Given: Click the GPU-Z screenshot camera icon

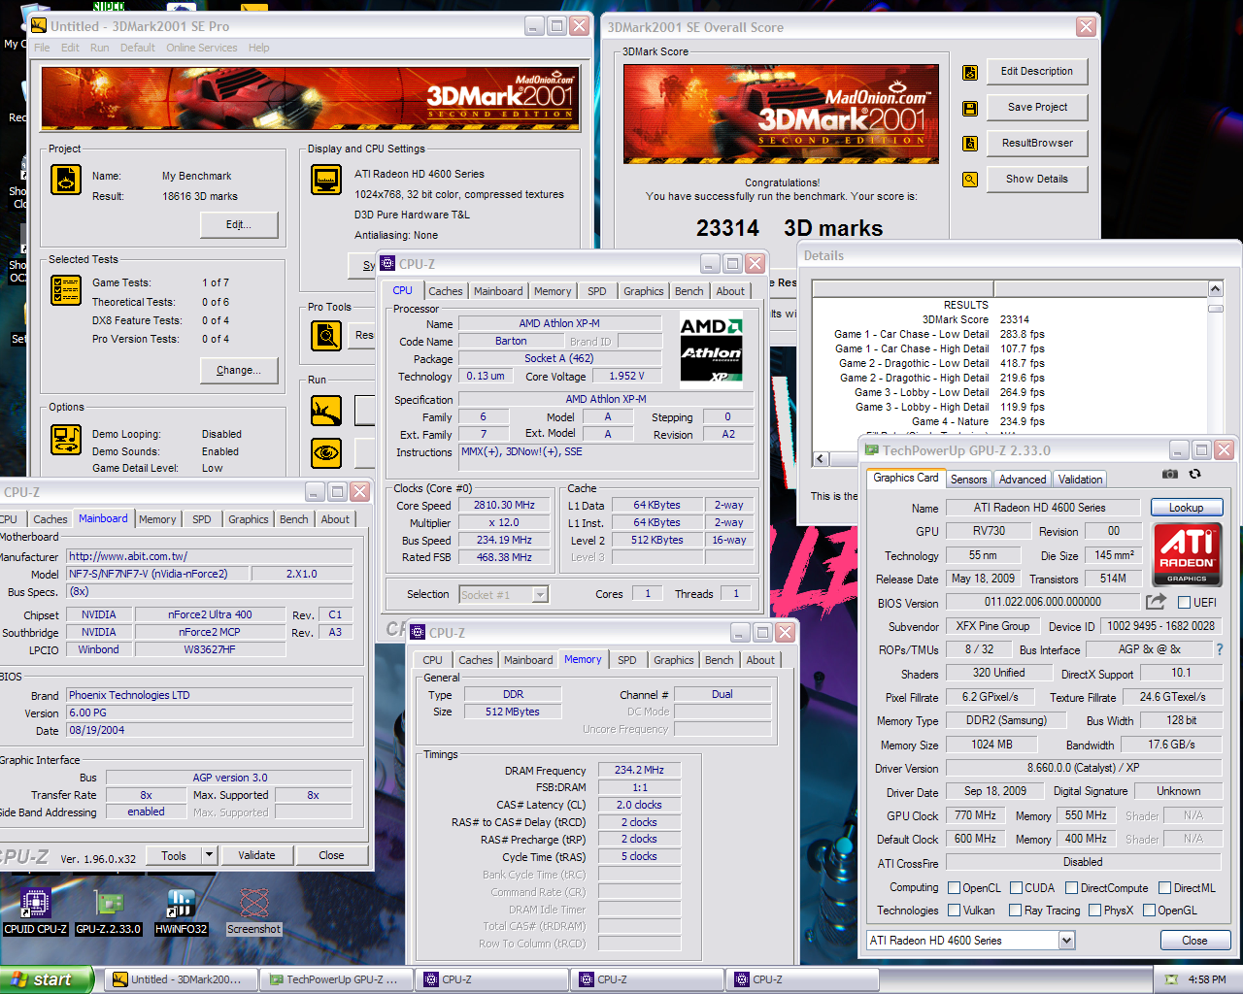Looking at the screenshot, I should point(1170,474).
